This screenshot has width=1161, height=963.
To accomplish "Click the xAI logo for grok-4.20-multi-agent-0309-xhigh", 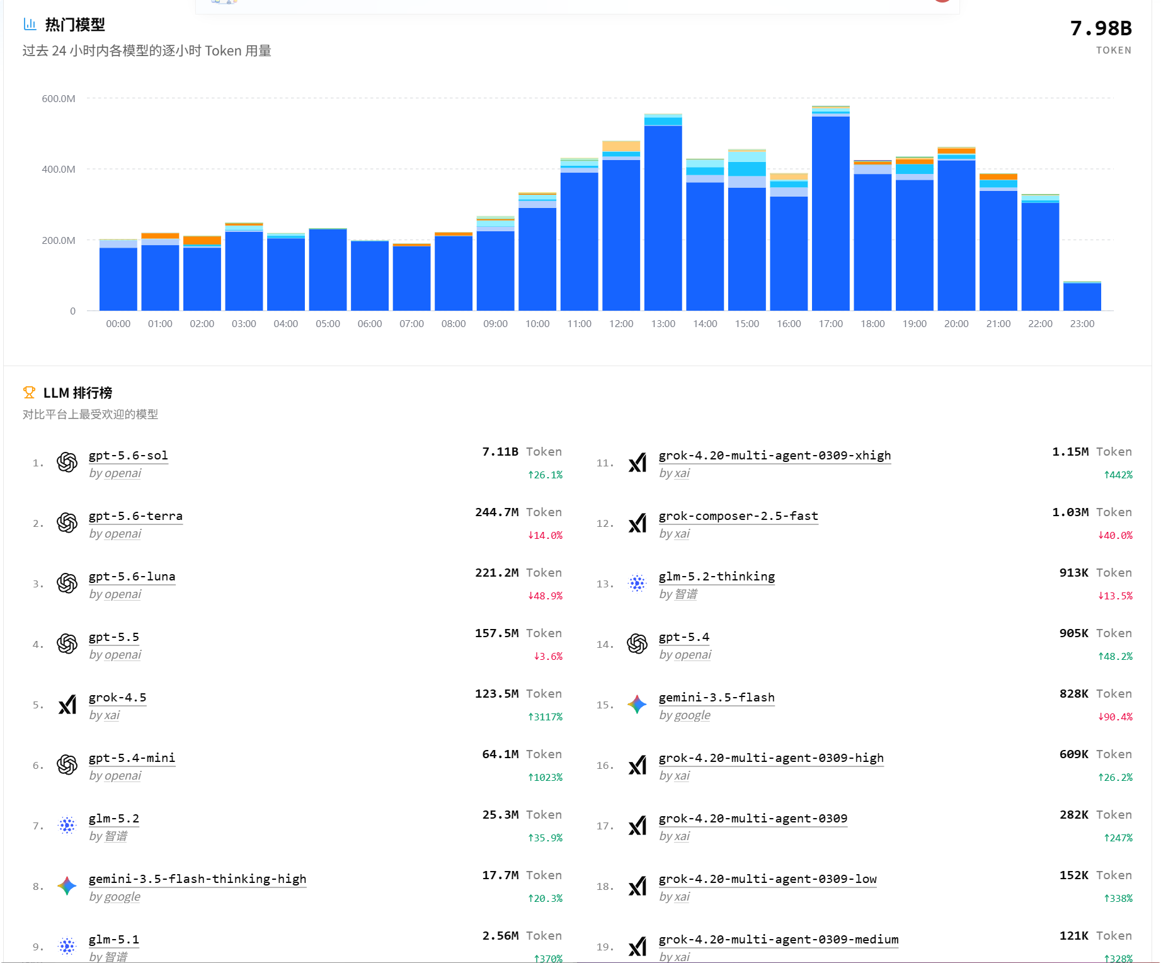I will click(x=638, y=463).
